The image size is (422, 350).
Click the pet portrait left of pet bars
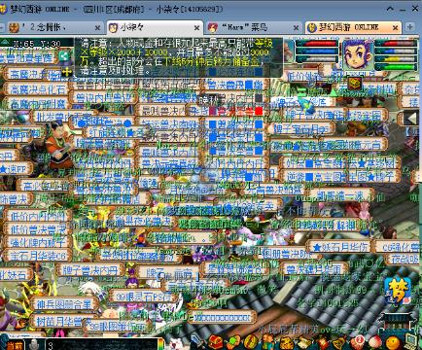(x=288, y=52)
